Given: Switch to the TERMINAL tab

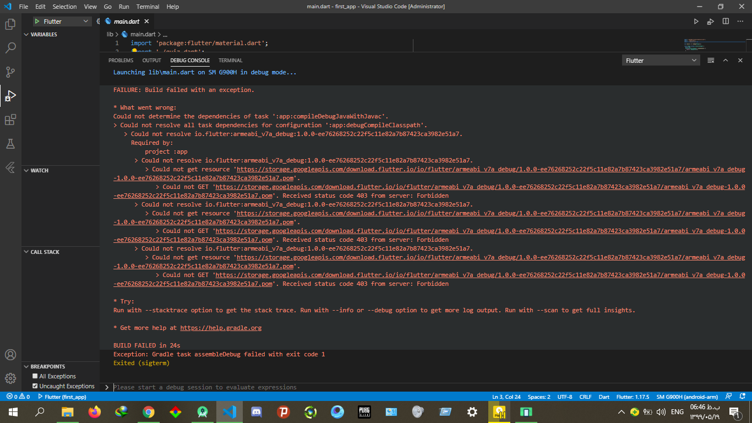Looking at the screenshot, I should point(230,61).
